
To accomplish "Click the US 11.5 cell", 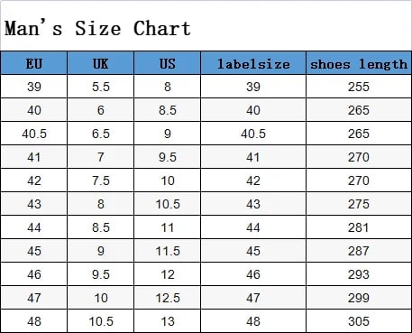I will (x=167, y=251).
